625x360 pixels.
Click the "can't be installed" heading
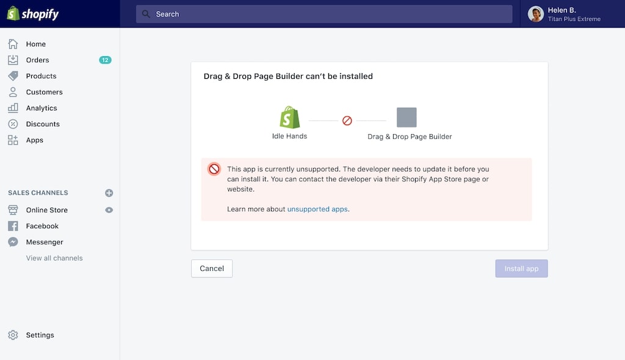[x=288, y=76]
